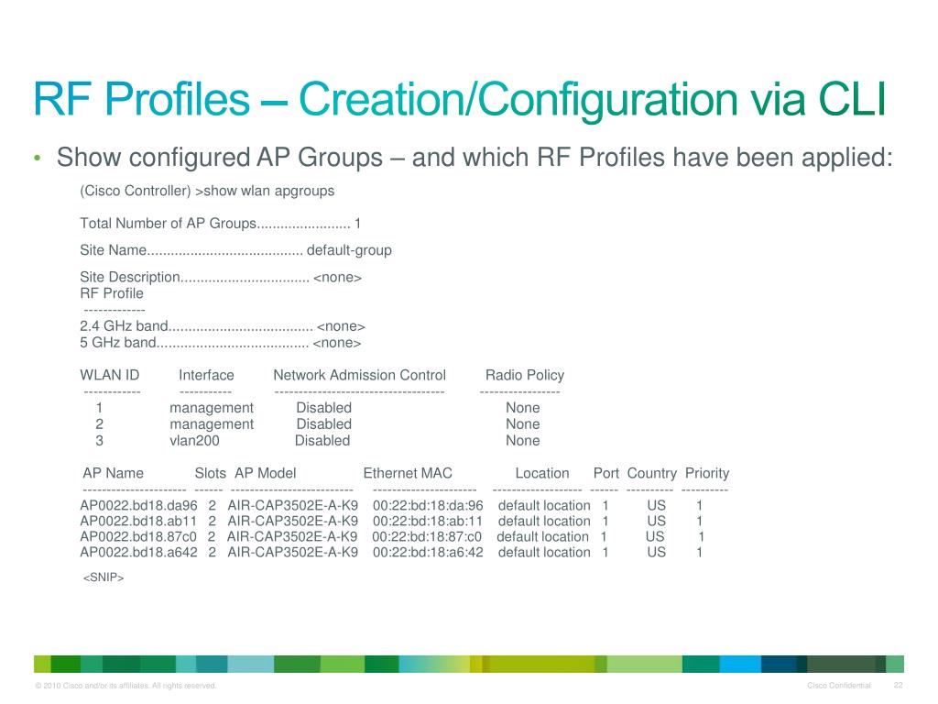This screenshot has width=938, height=704.
Task: Select the 'vlan200' interface entry
Action: 194,441
